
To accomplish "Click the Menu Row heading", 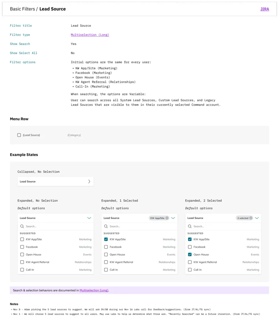I will (x=19, y=119).
